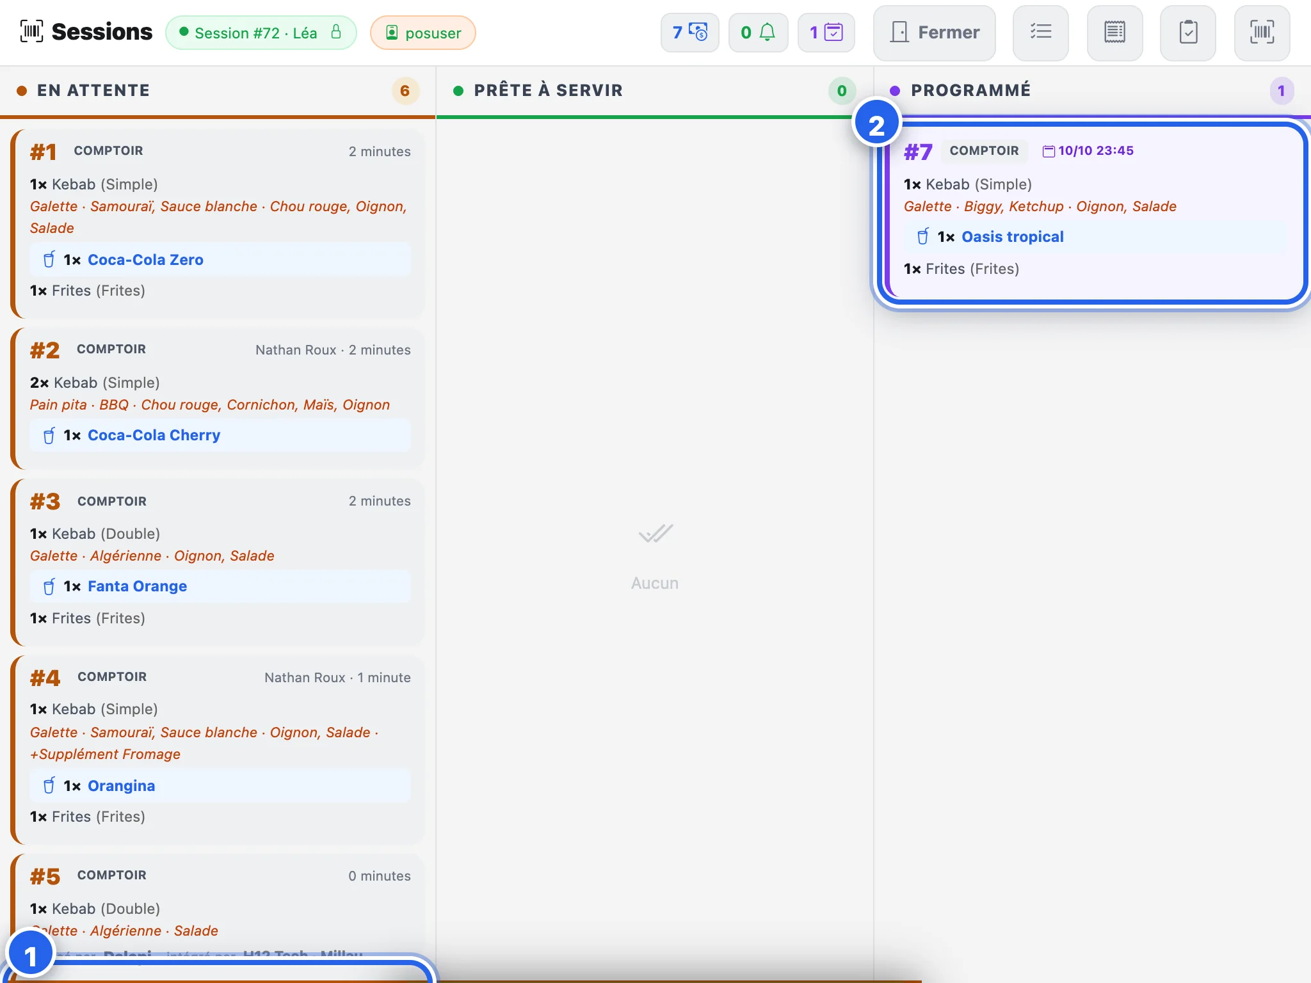Open the 0 notifications bell counter
This screenshot has height=983, width=1311.
point(758,32)
